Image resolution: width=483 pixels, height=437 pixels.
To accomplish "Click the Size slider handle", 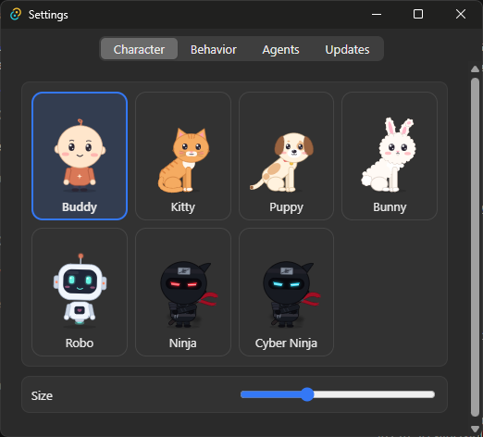I will click(x=307, y=394).
